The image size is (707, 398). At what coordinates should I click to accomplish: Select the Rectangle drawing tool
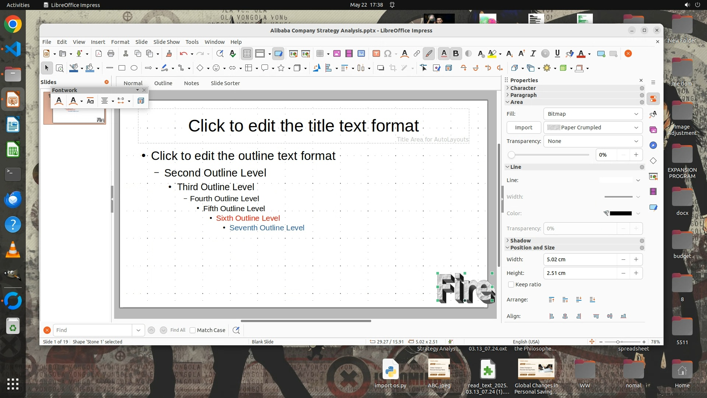click(x=122, y=68)
